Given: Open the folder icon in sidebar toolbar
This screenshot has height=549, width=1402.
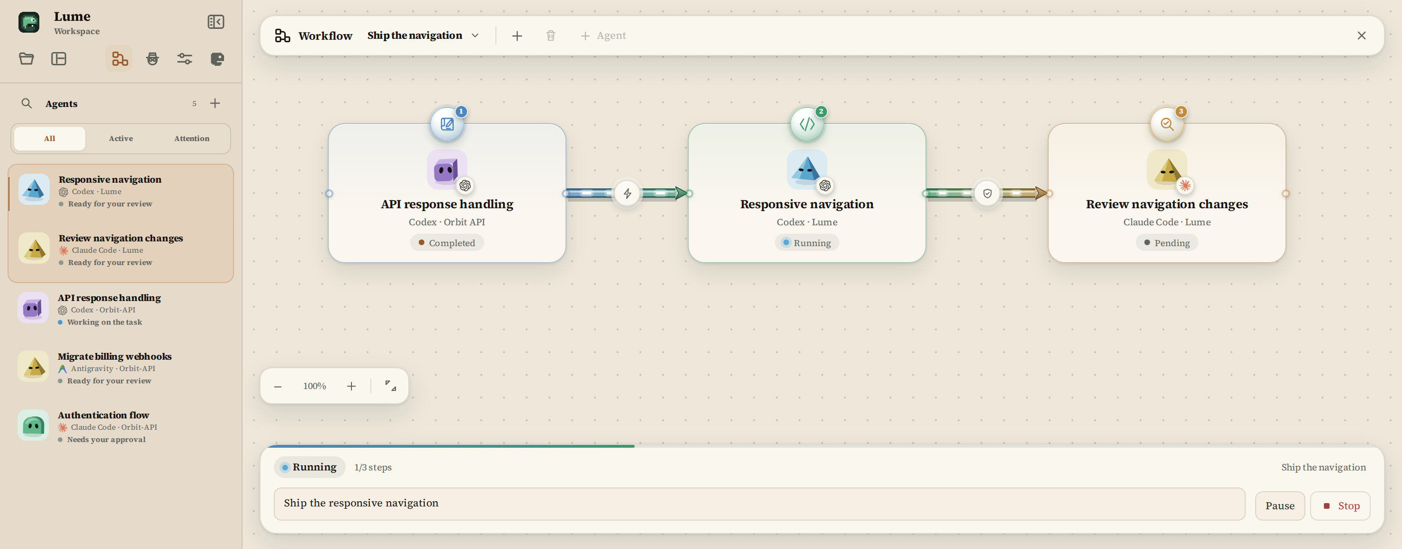Looking at the screenshot, I should coord(27,59).
